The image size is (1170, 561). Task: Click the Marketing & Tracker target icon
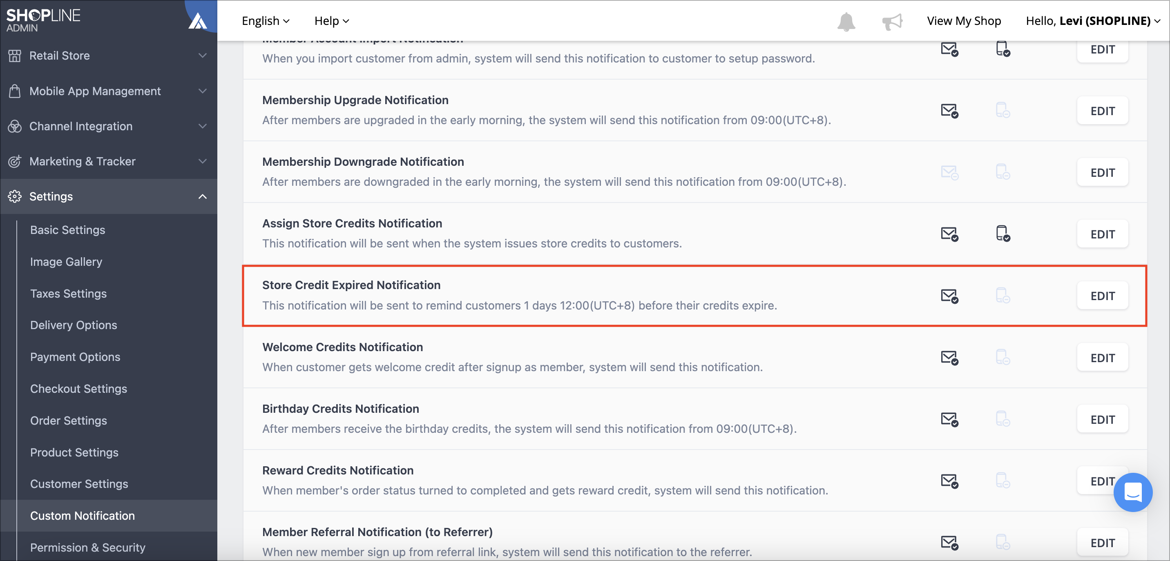15,161
